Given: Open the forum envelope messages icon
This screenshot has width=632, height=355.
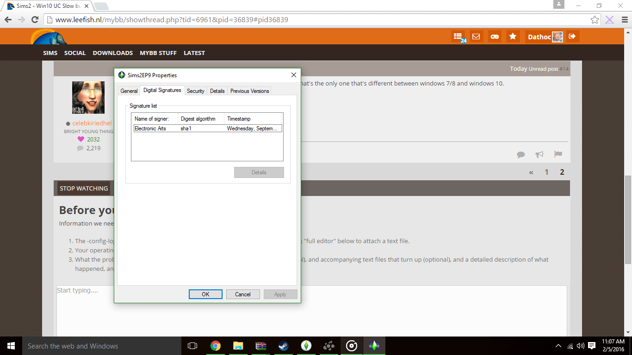Looking at the screenshot, I should click(476, 37).
